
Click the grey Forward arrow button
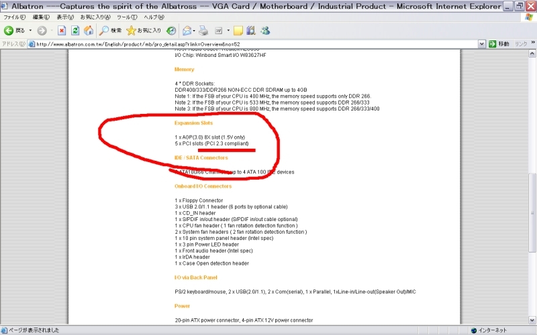(42, 31)
